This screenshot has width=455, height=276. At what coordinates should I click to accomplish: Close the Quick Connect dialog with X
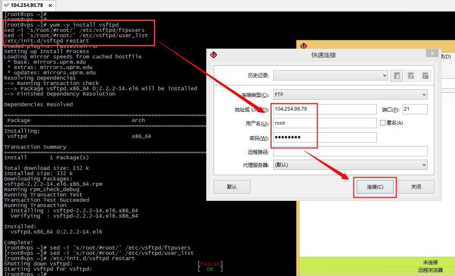coord(432,53)
